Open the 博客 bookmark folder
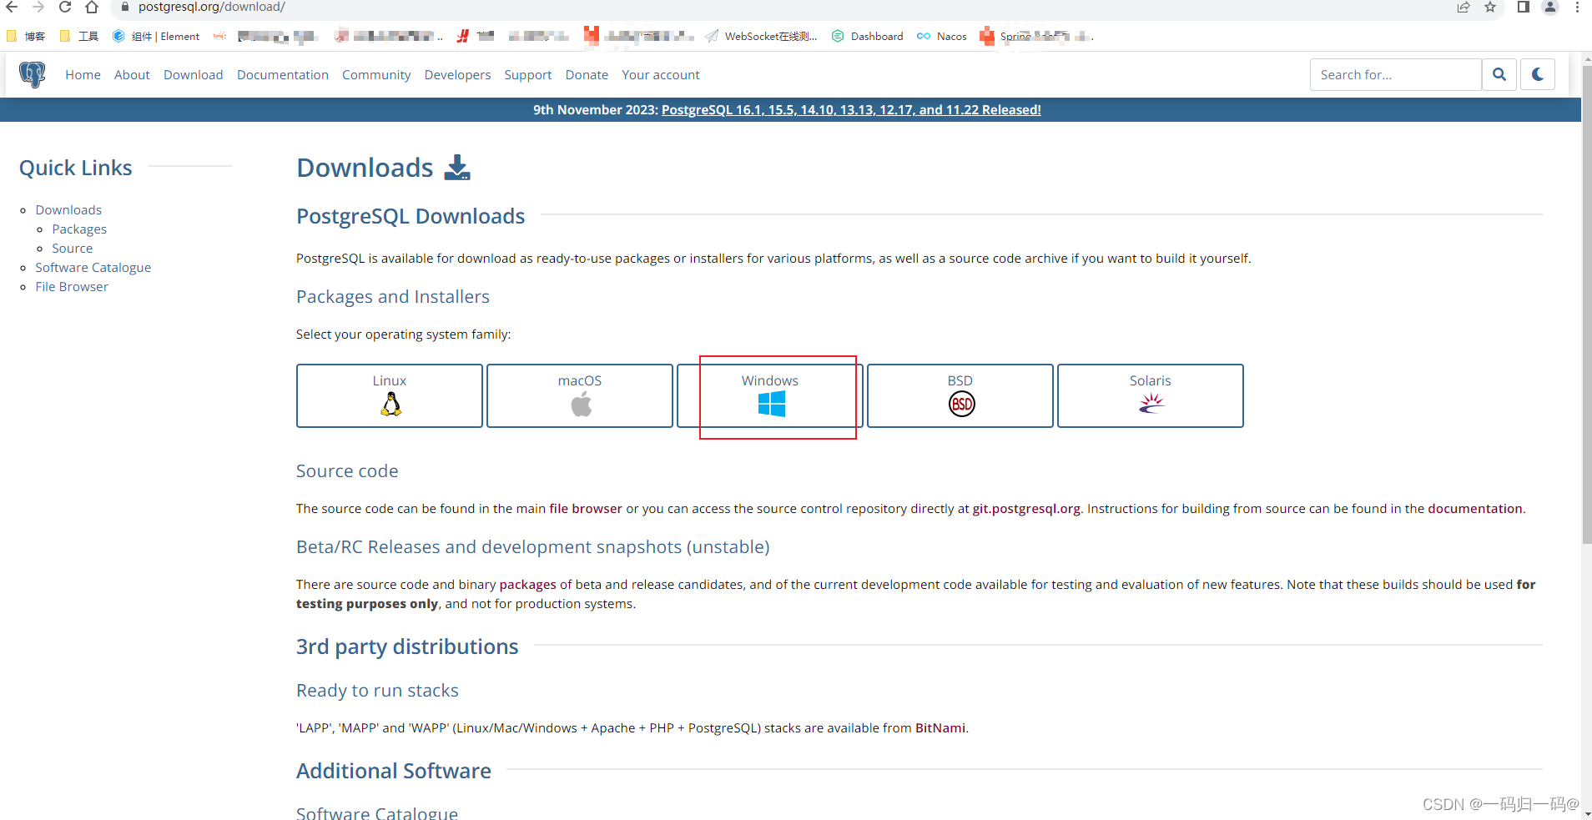The height and width of the screenshot is (820, 1592). click(x=26, y=36)
